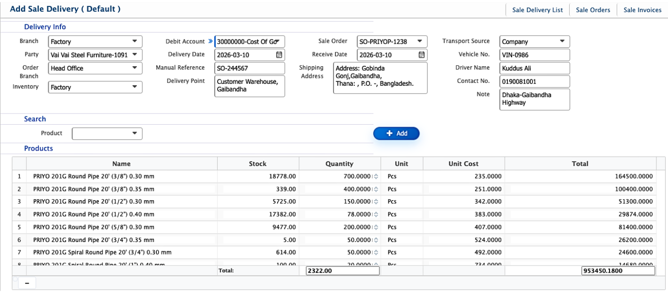Expand the Product search dropdown
Image resolution: width=668 pixels, height=292 pixels.
[x=135, y=133]
